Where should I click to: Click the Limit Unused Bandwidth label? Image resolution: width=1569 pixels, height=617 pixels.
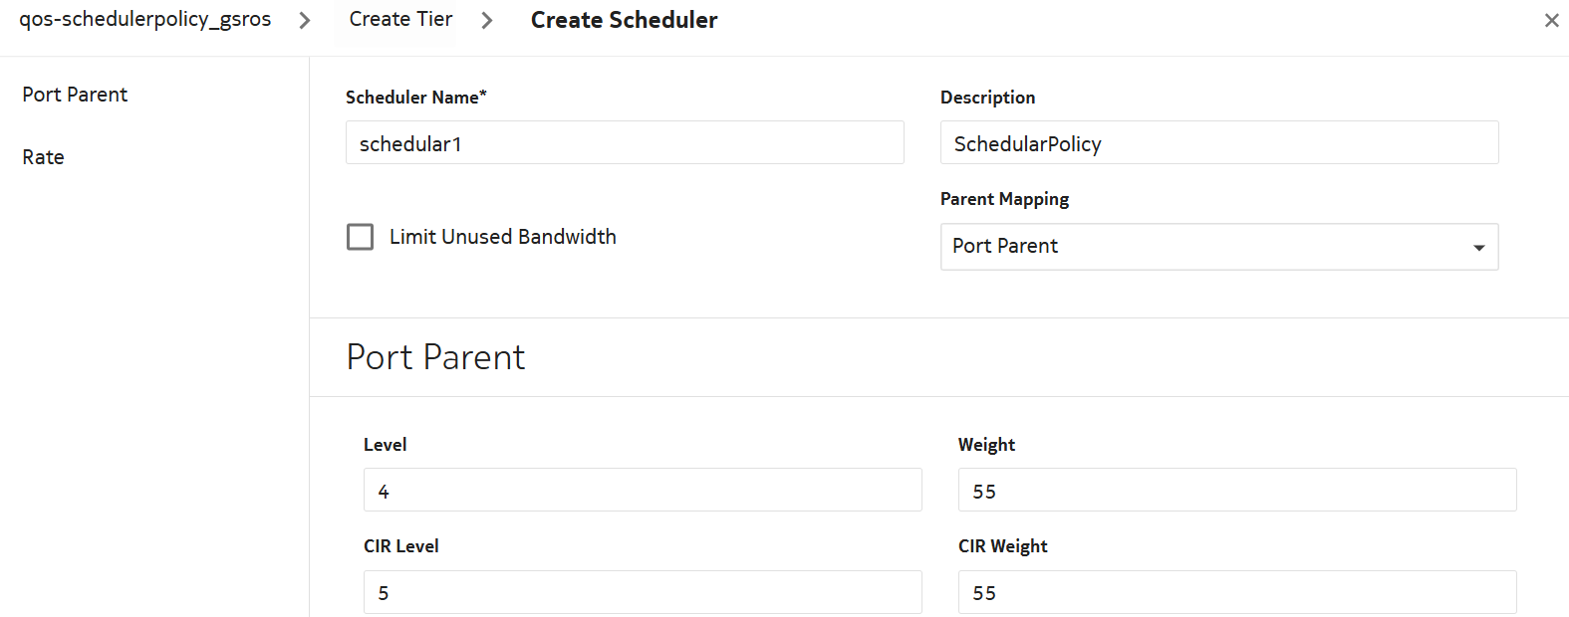pos(502,237)
